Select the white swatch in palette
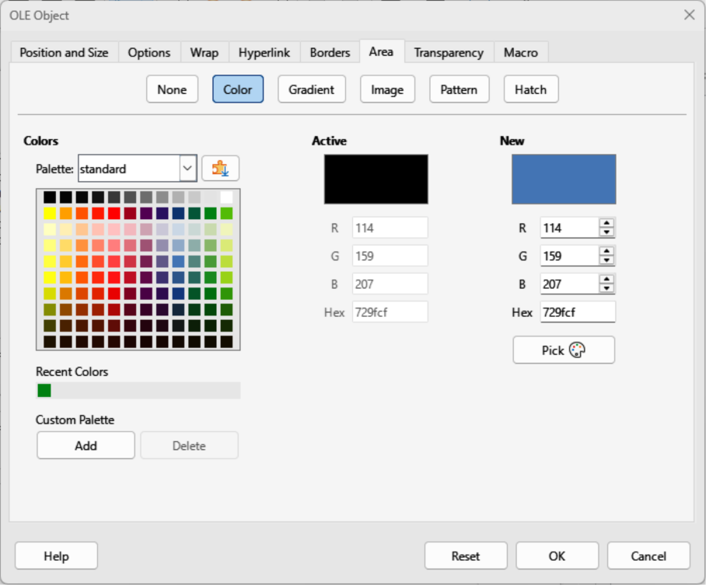Image resolution: width=706 pixels, height=585 pixels. pos(226,197)
